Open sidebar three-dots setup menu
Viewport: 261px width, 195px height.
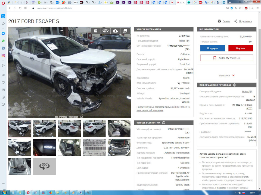pos(3,184)
